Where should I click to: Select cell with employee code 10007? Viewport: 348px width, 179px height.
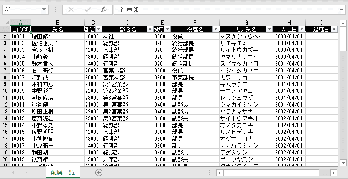tap(20, 77)
